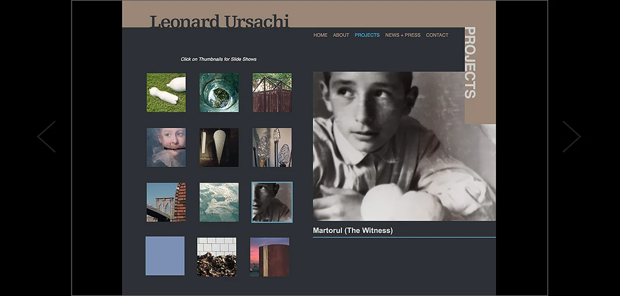This screenshot has height=296, width=620.
Task: Open the hanging white cone thumbnail
Action: (219, 148)
